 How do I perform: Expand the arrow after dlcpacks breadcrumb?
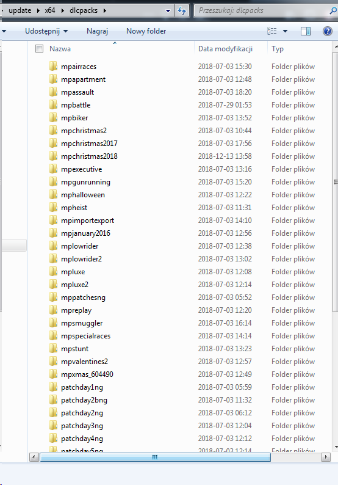(105, 10)
